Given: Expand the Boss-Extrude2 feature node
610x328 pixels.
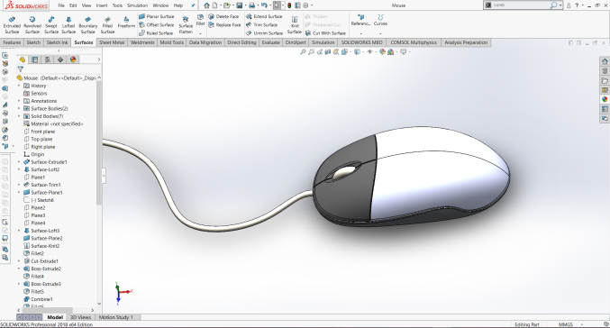Looking at the screenshot, I should click(19, 269).
